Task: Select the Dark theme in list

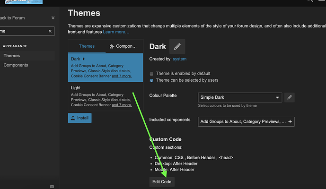Action: pos(106,68)
